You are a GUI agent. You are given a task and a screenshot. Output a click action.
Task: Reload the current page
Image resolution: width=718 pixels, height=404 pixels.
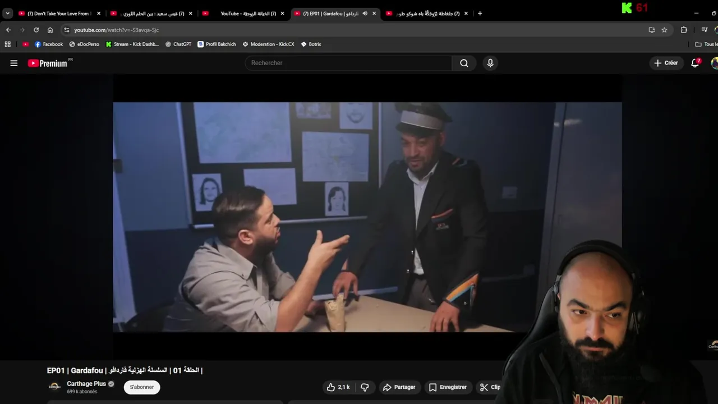click(36, 30)
